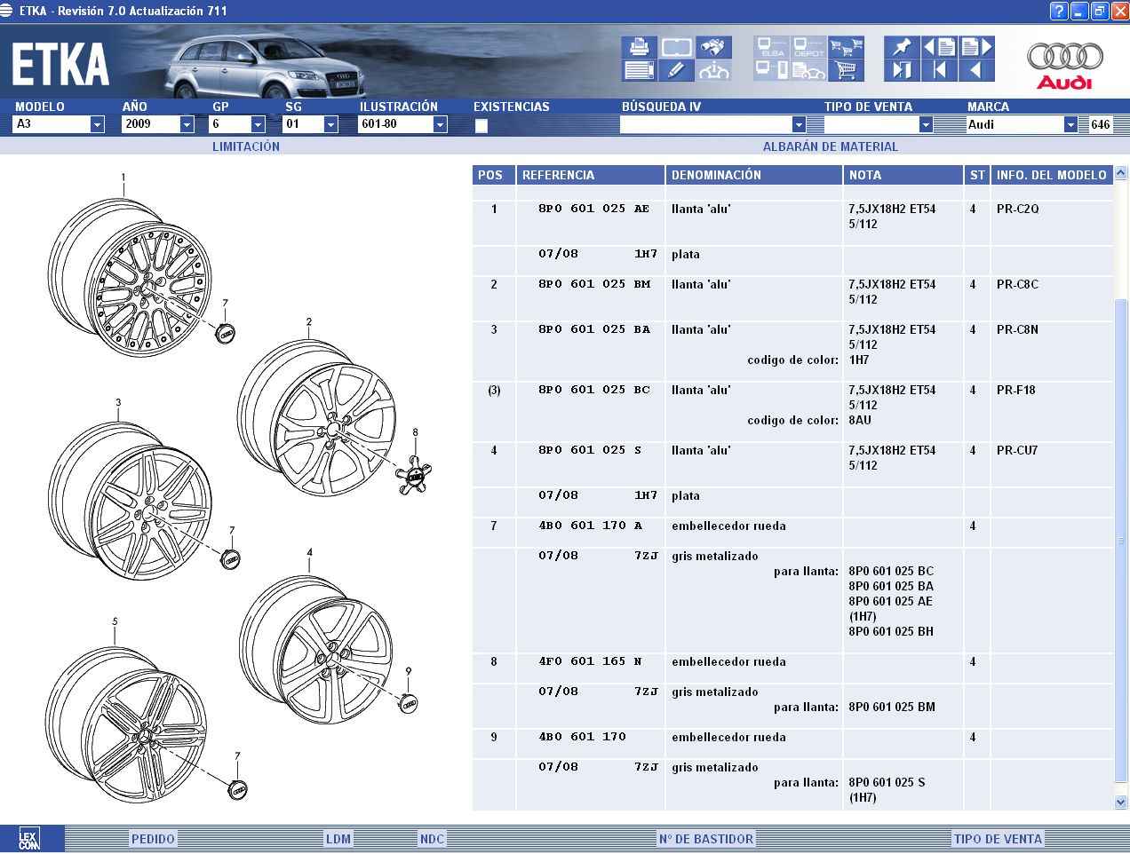Screen dimensions: 1130x854
Task: Go to the next page document icon
Action: [976, 46]
